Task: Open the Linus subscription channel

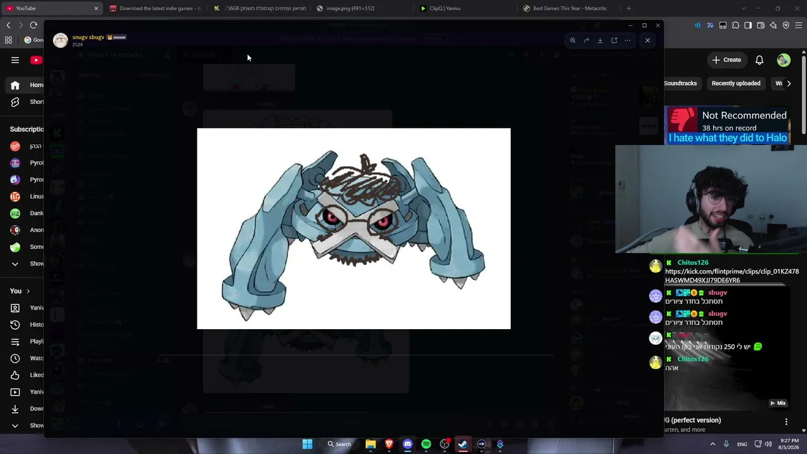Action: click(x=26, y=197)
